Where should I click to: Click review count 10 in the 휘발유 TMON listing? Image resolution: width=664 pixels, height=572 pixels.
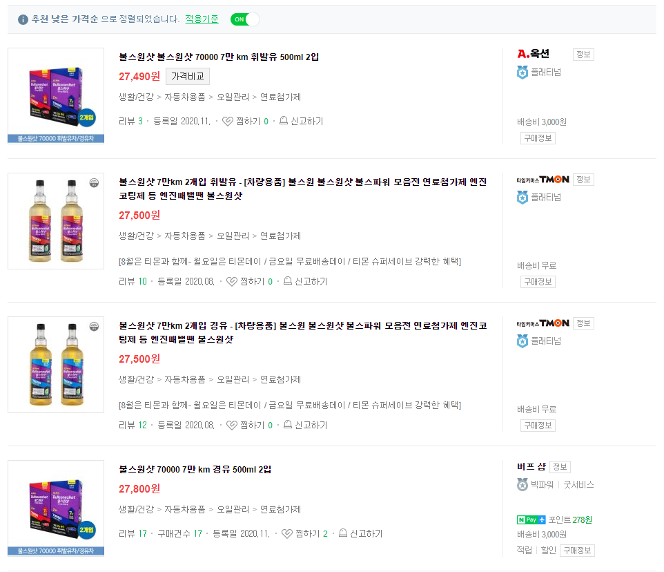[143, 281]
